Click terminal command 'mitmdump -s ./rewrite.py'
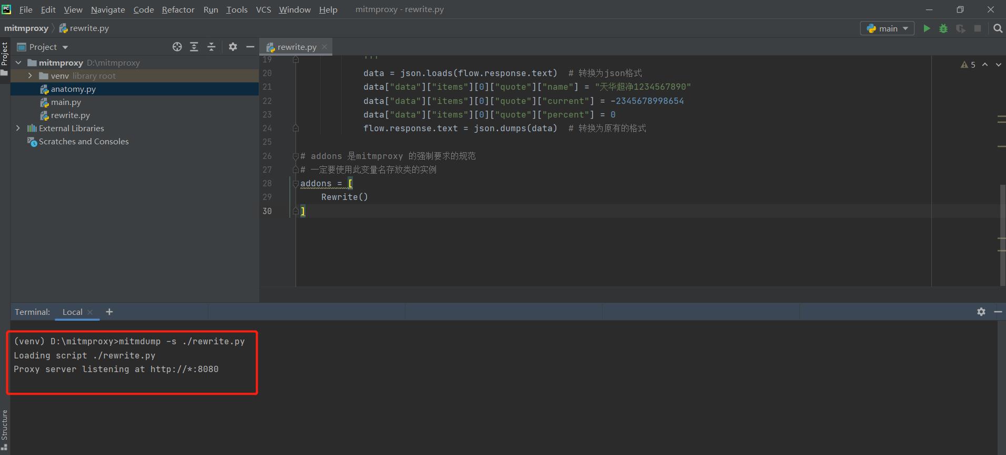1006x455 pixels. (x=181, y=341)
